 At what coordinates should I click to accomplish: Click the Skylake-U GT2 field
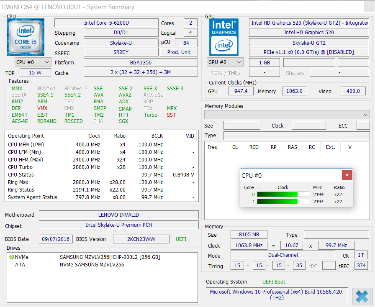309,43
